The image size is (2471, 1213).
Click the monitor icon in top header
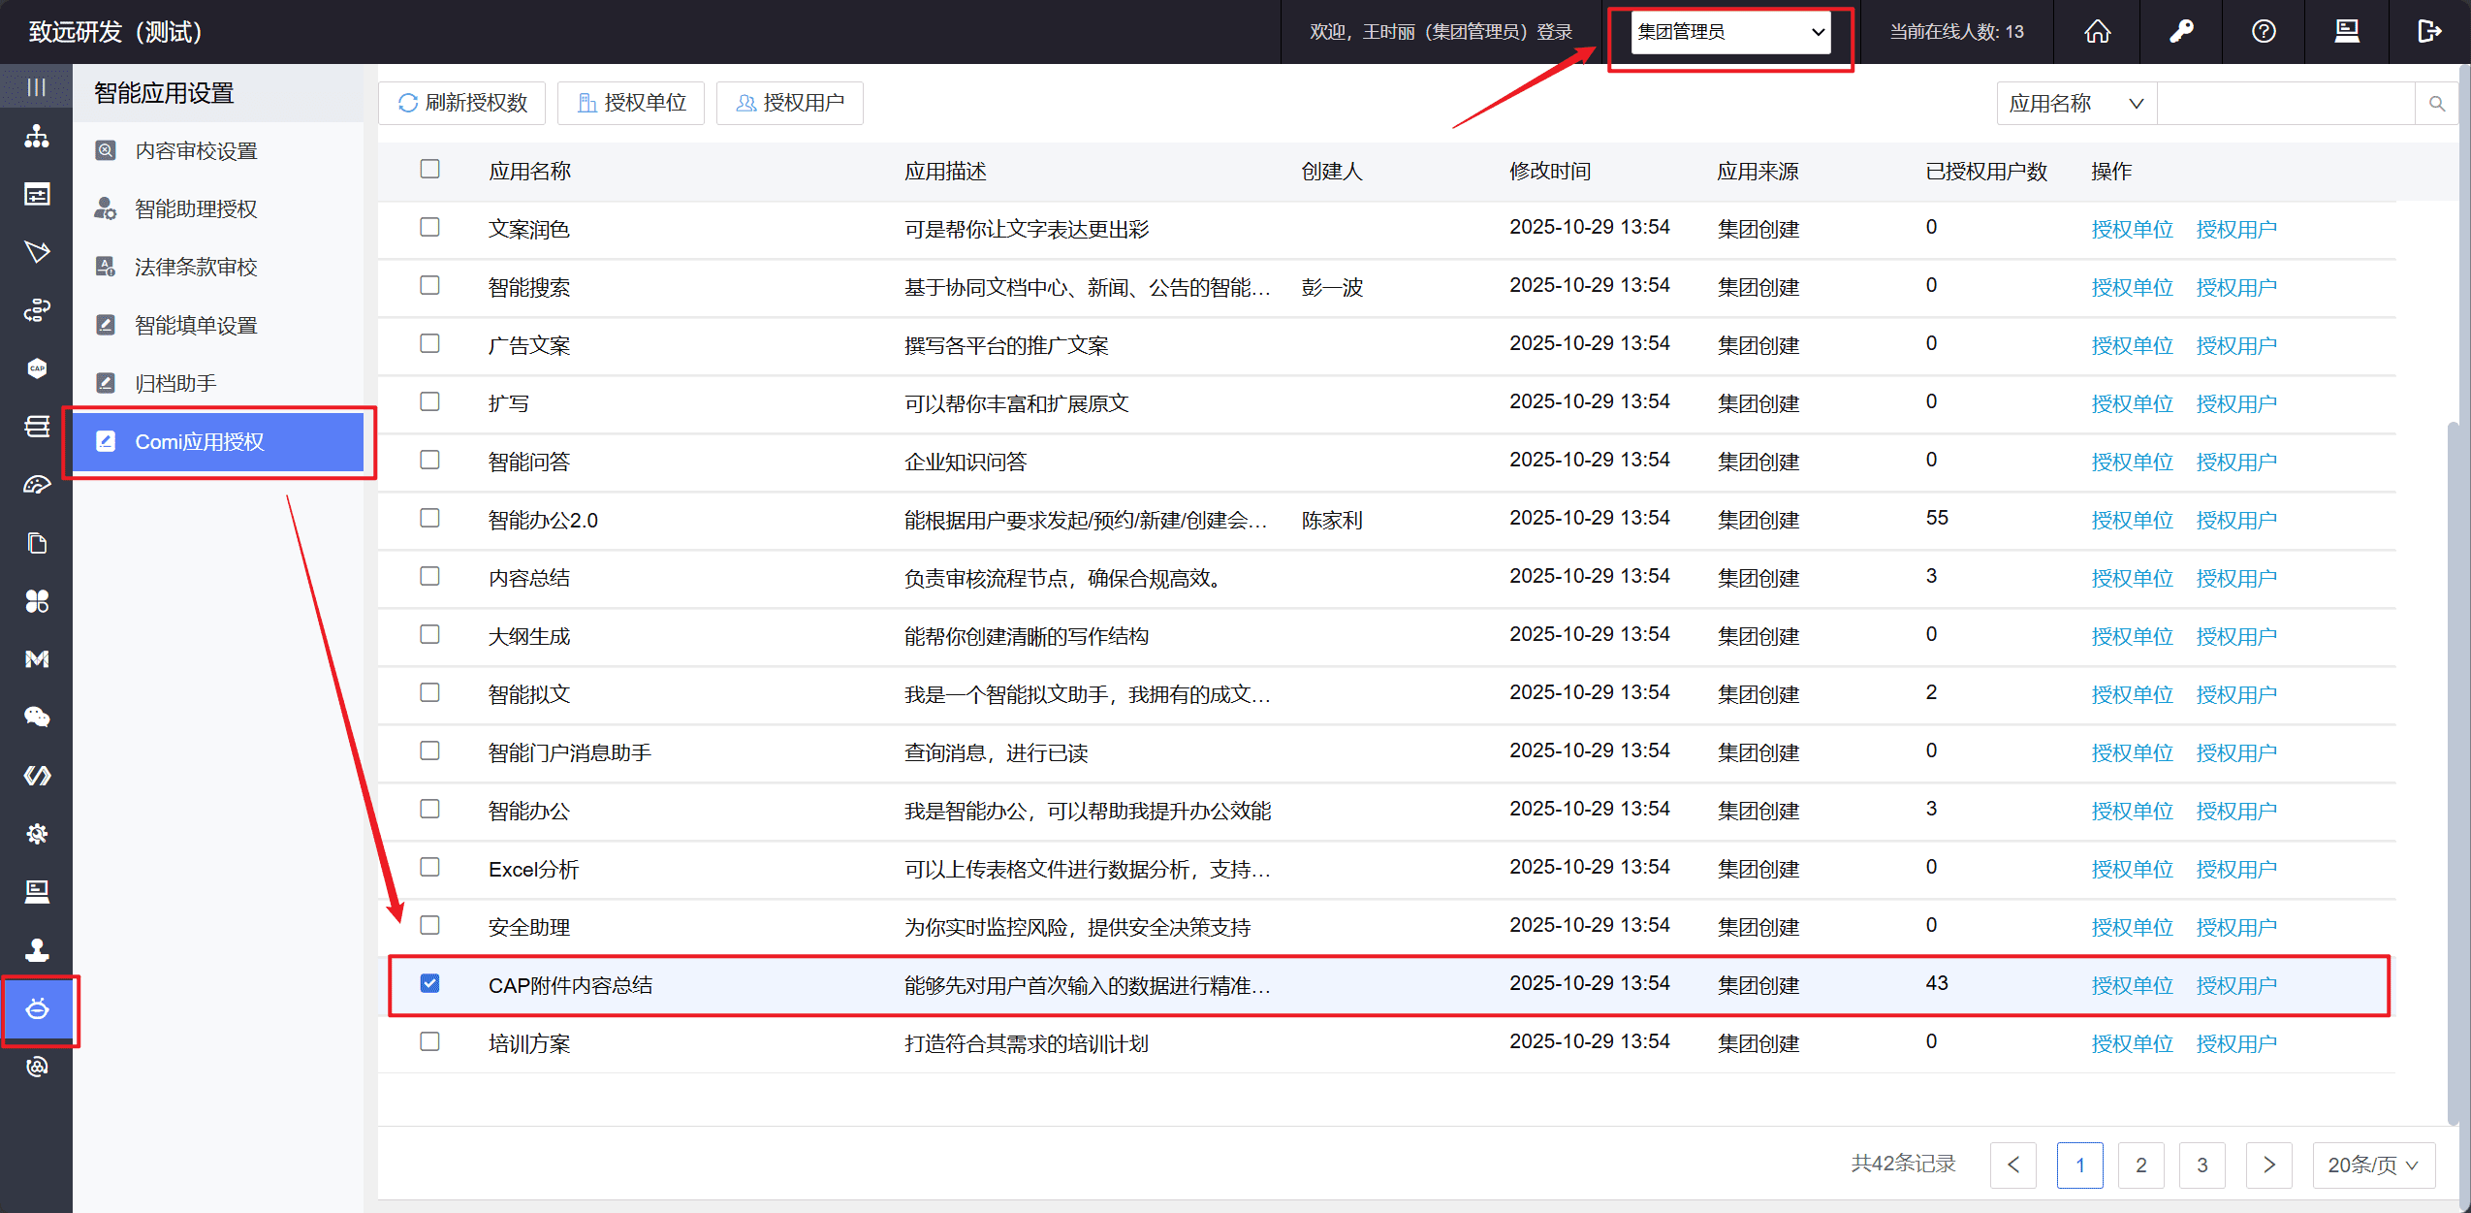click(2347, 32)
